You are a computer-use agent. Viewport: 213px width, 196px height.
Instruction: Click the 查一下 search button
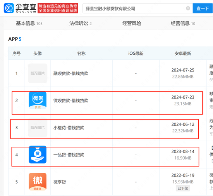(x=203, y=8)
